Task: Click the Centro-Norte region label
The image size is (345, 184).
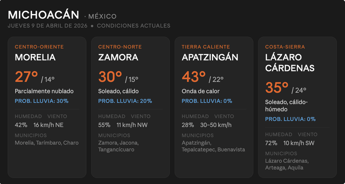Action: pos(120,47)
